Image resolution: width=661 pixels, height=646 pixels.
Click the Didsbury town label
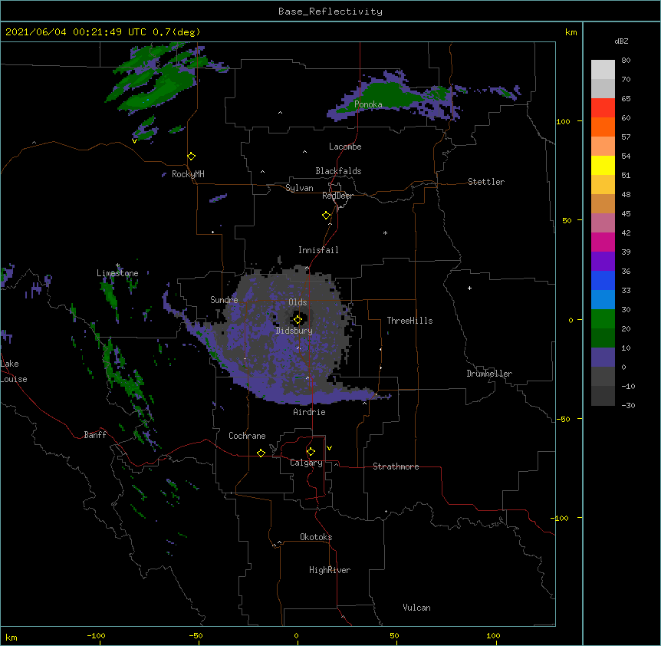[x=294, y=331]
